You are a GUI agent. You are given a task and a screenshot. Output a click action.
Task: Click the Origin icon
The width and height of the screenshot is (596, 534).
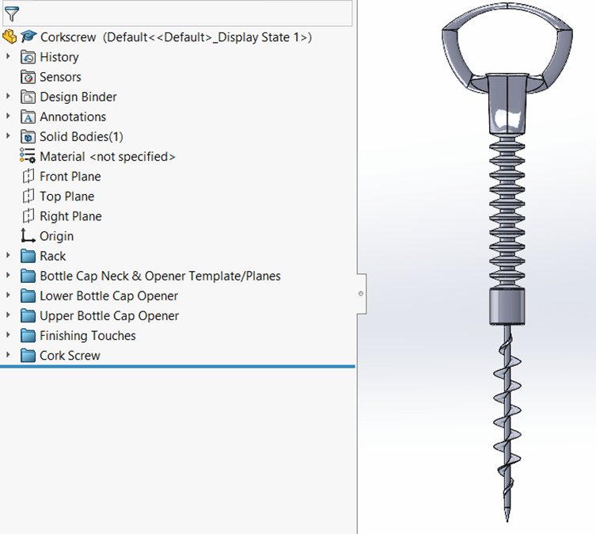(x=28, y=236)
